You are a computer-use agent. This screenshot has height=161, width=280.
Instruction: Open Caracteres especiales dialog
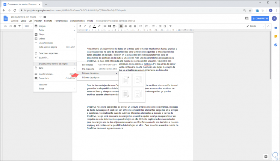(55, 53)
